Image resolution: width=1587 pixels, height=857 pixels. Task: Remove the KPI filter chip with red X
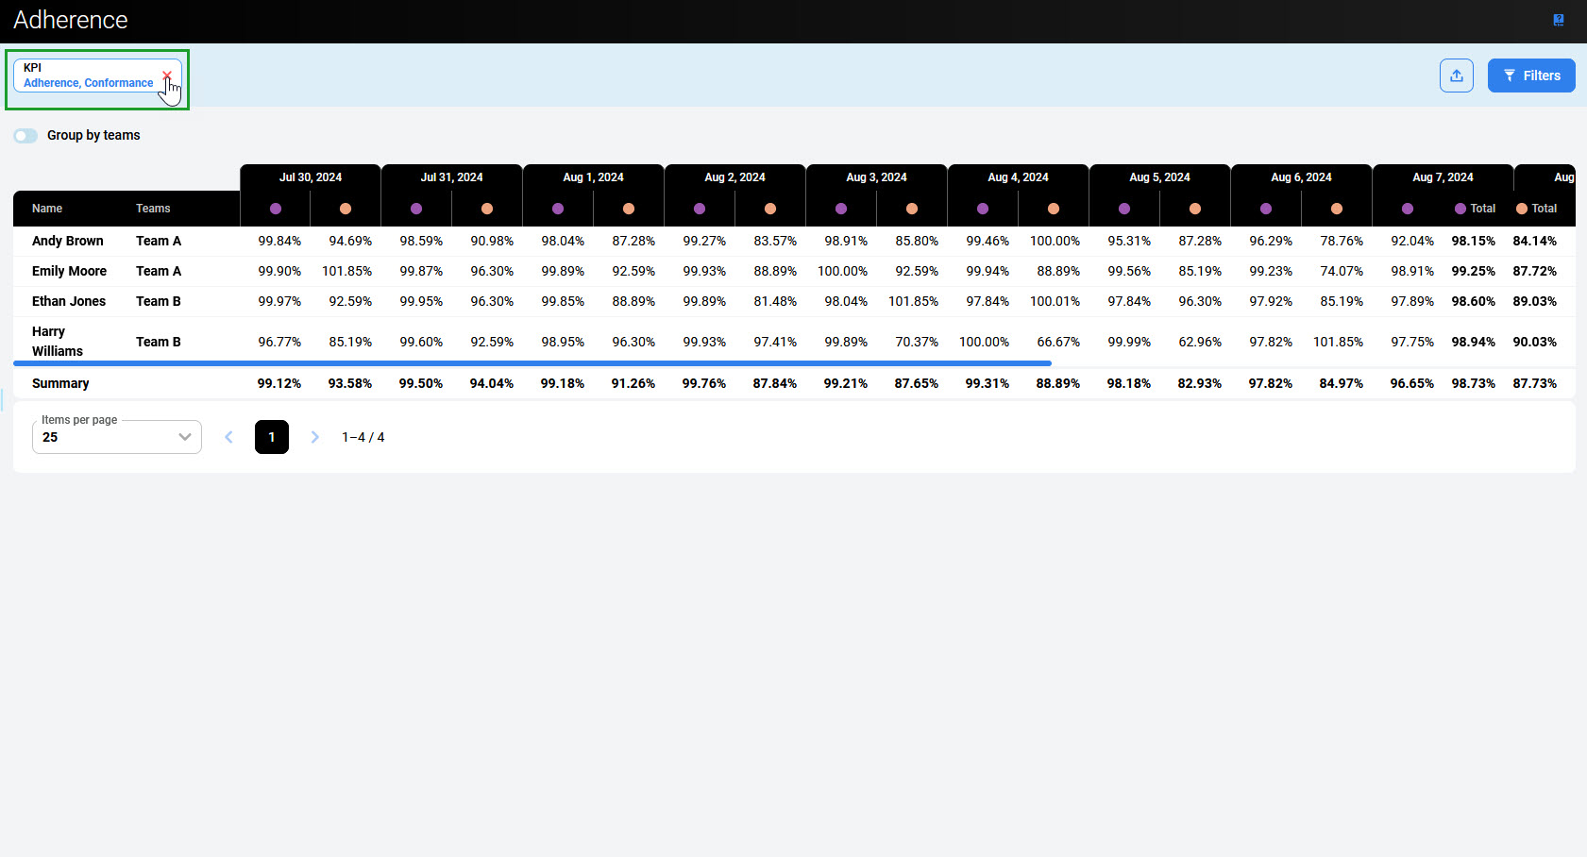(x=167, y=76)
